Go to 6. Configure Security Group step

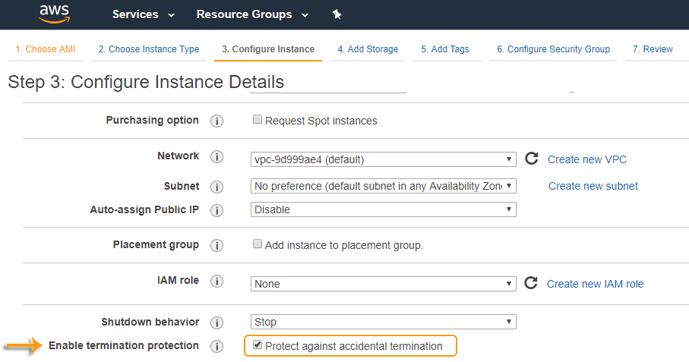point(553,49)
